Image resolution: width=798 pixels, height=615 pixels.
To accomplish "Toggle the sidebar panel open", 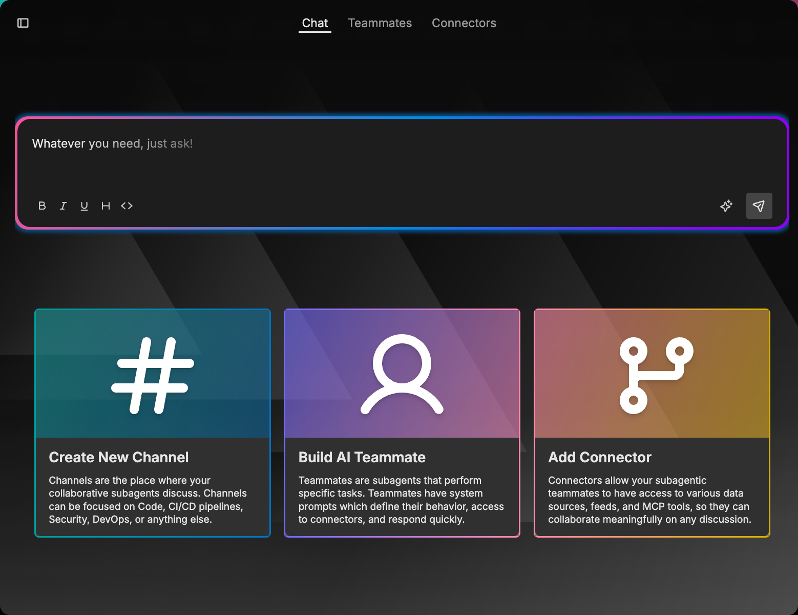I will 23,23.
